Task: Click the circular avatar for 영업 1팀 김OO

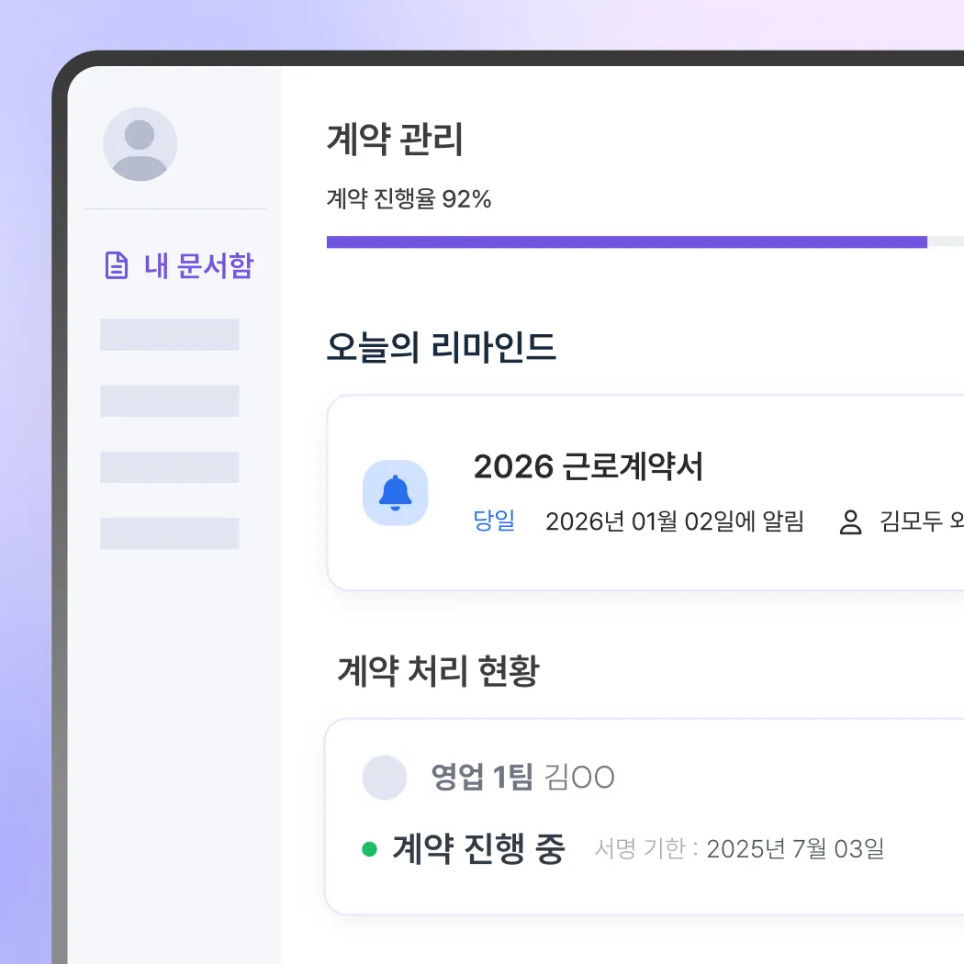Action: tap(385, 777)
